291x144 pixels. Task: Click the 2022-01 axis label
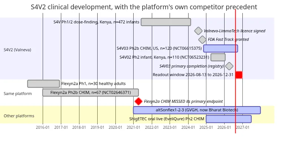[152, 128]
